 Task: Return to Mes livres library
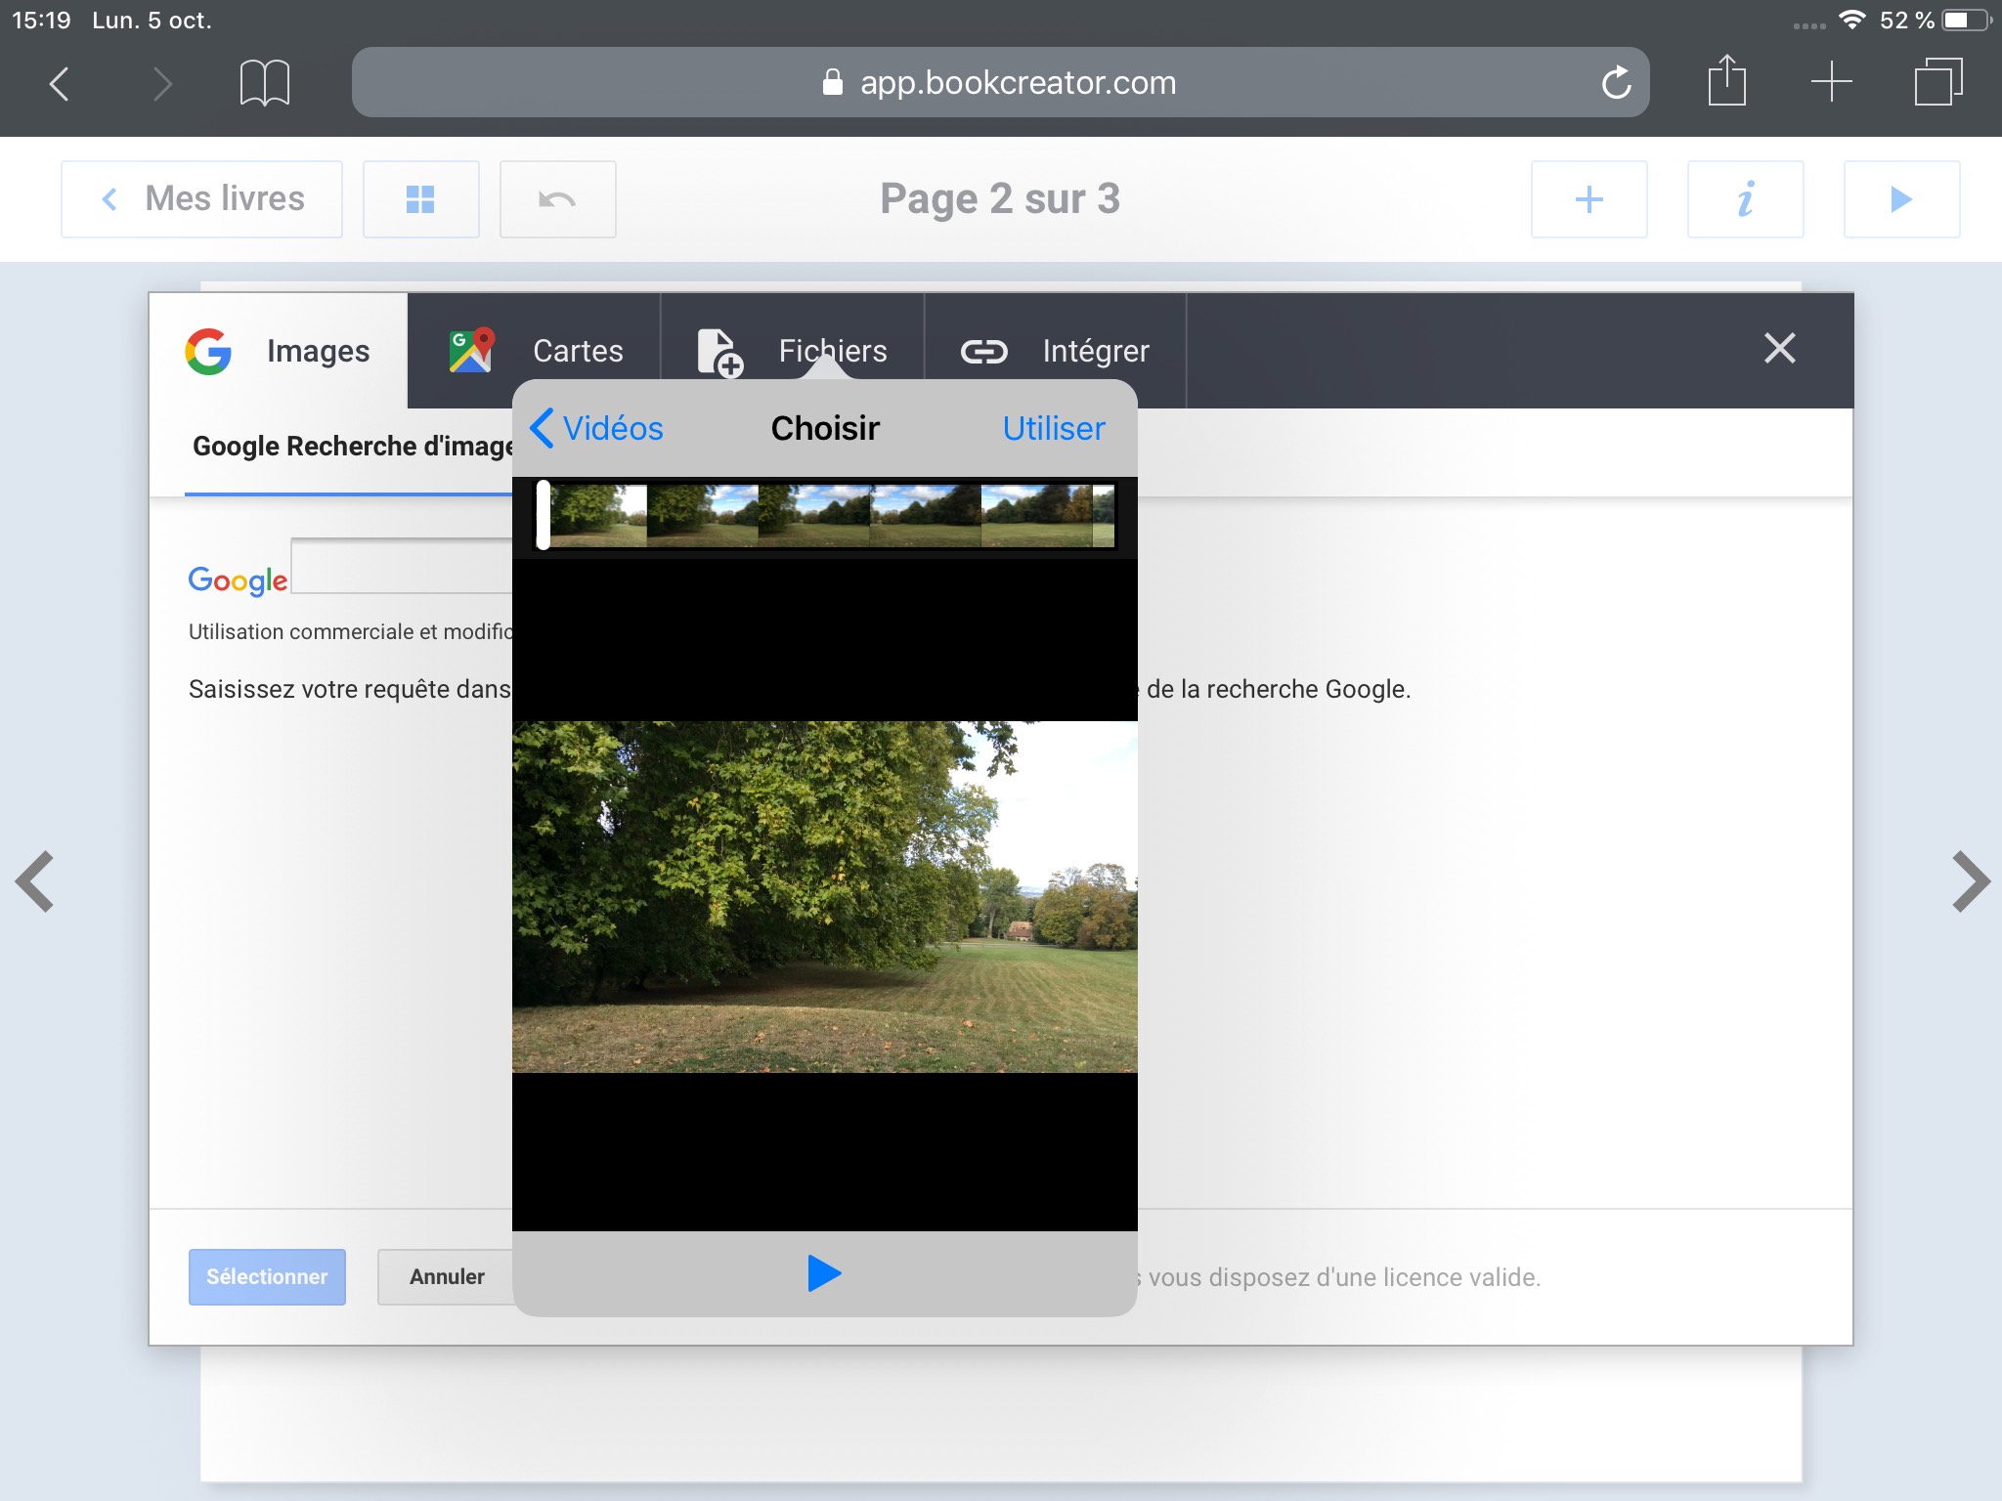tap(202, 199)
